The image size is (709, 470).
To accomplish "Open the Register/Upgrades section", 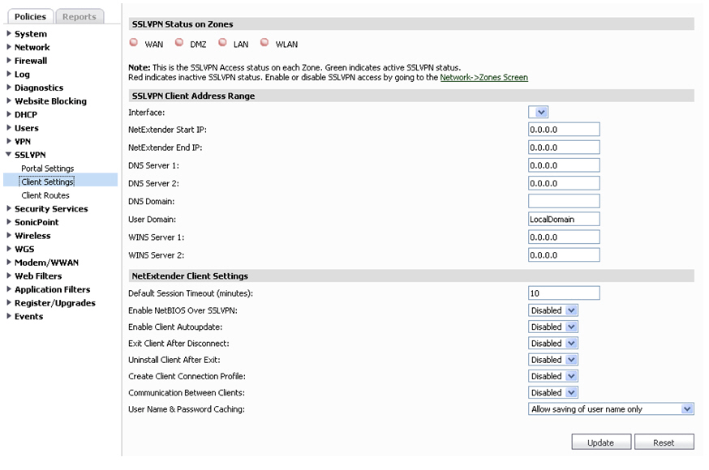I will pos(55,303).
